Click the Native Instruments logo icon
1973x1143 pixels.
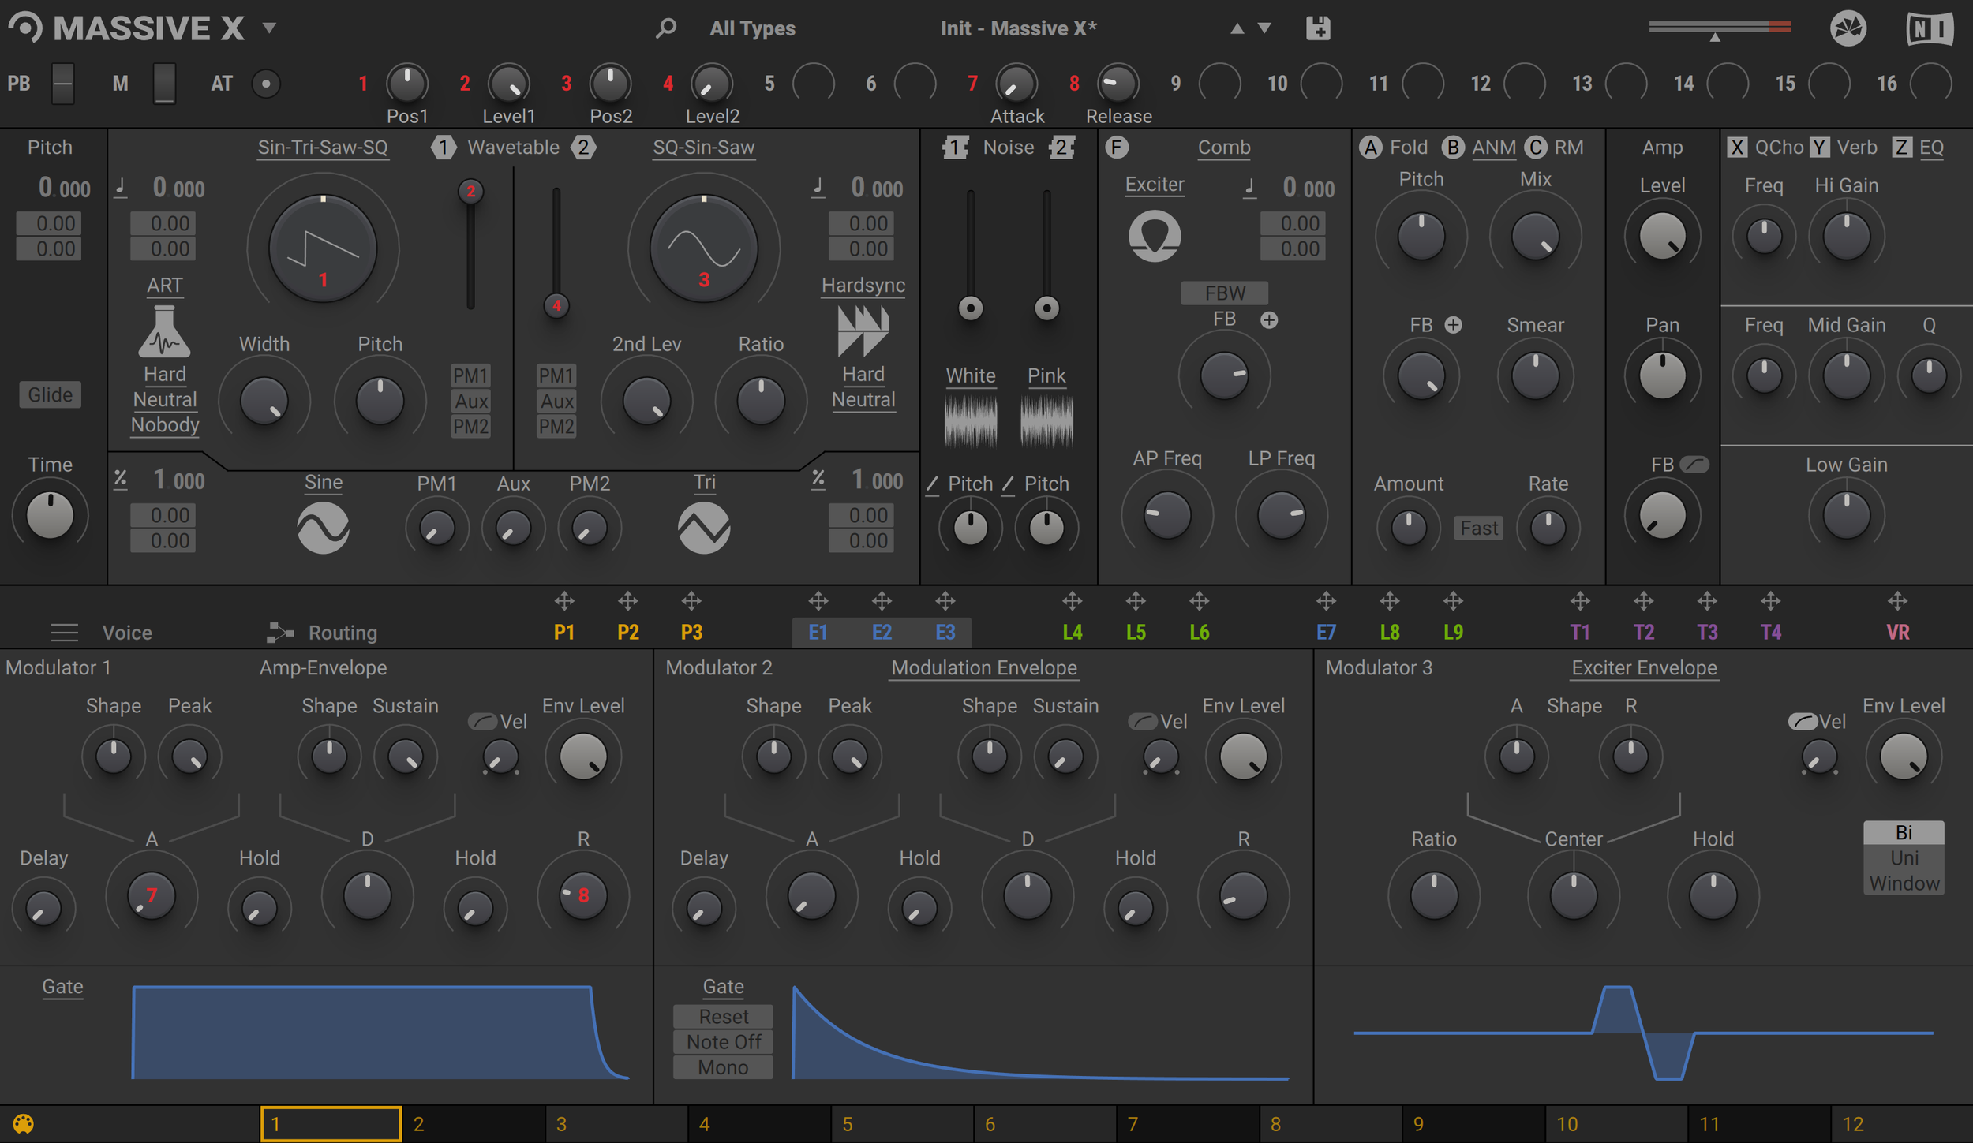1929,29
